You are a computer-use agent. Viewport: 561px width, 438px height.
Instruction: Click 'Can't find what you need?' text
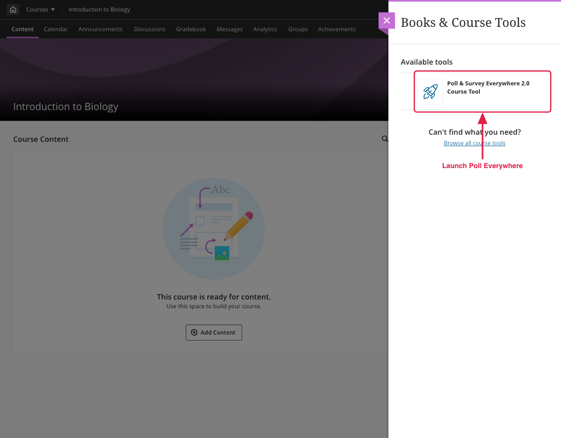click(475, 132)
